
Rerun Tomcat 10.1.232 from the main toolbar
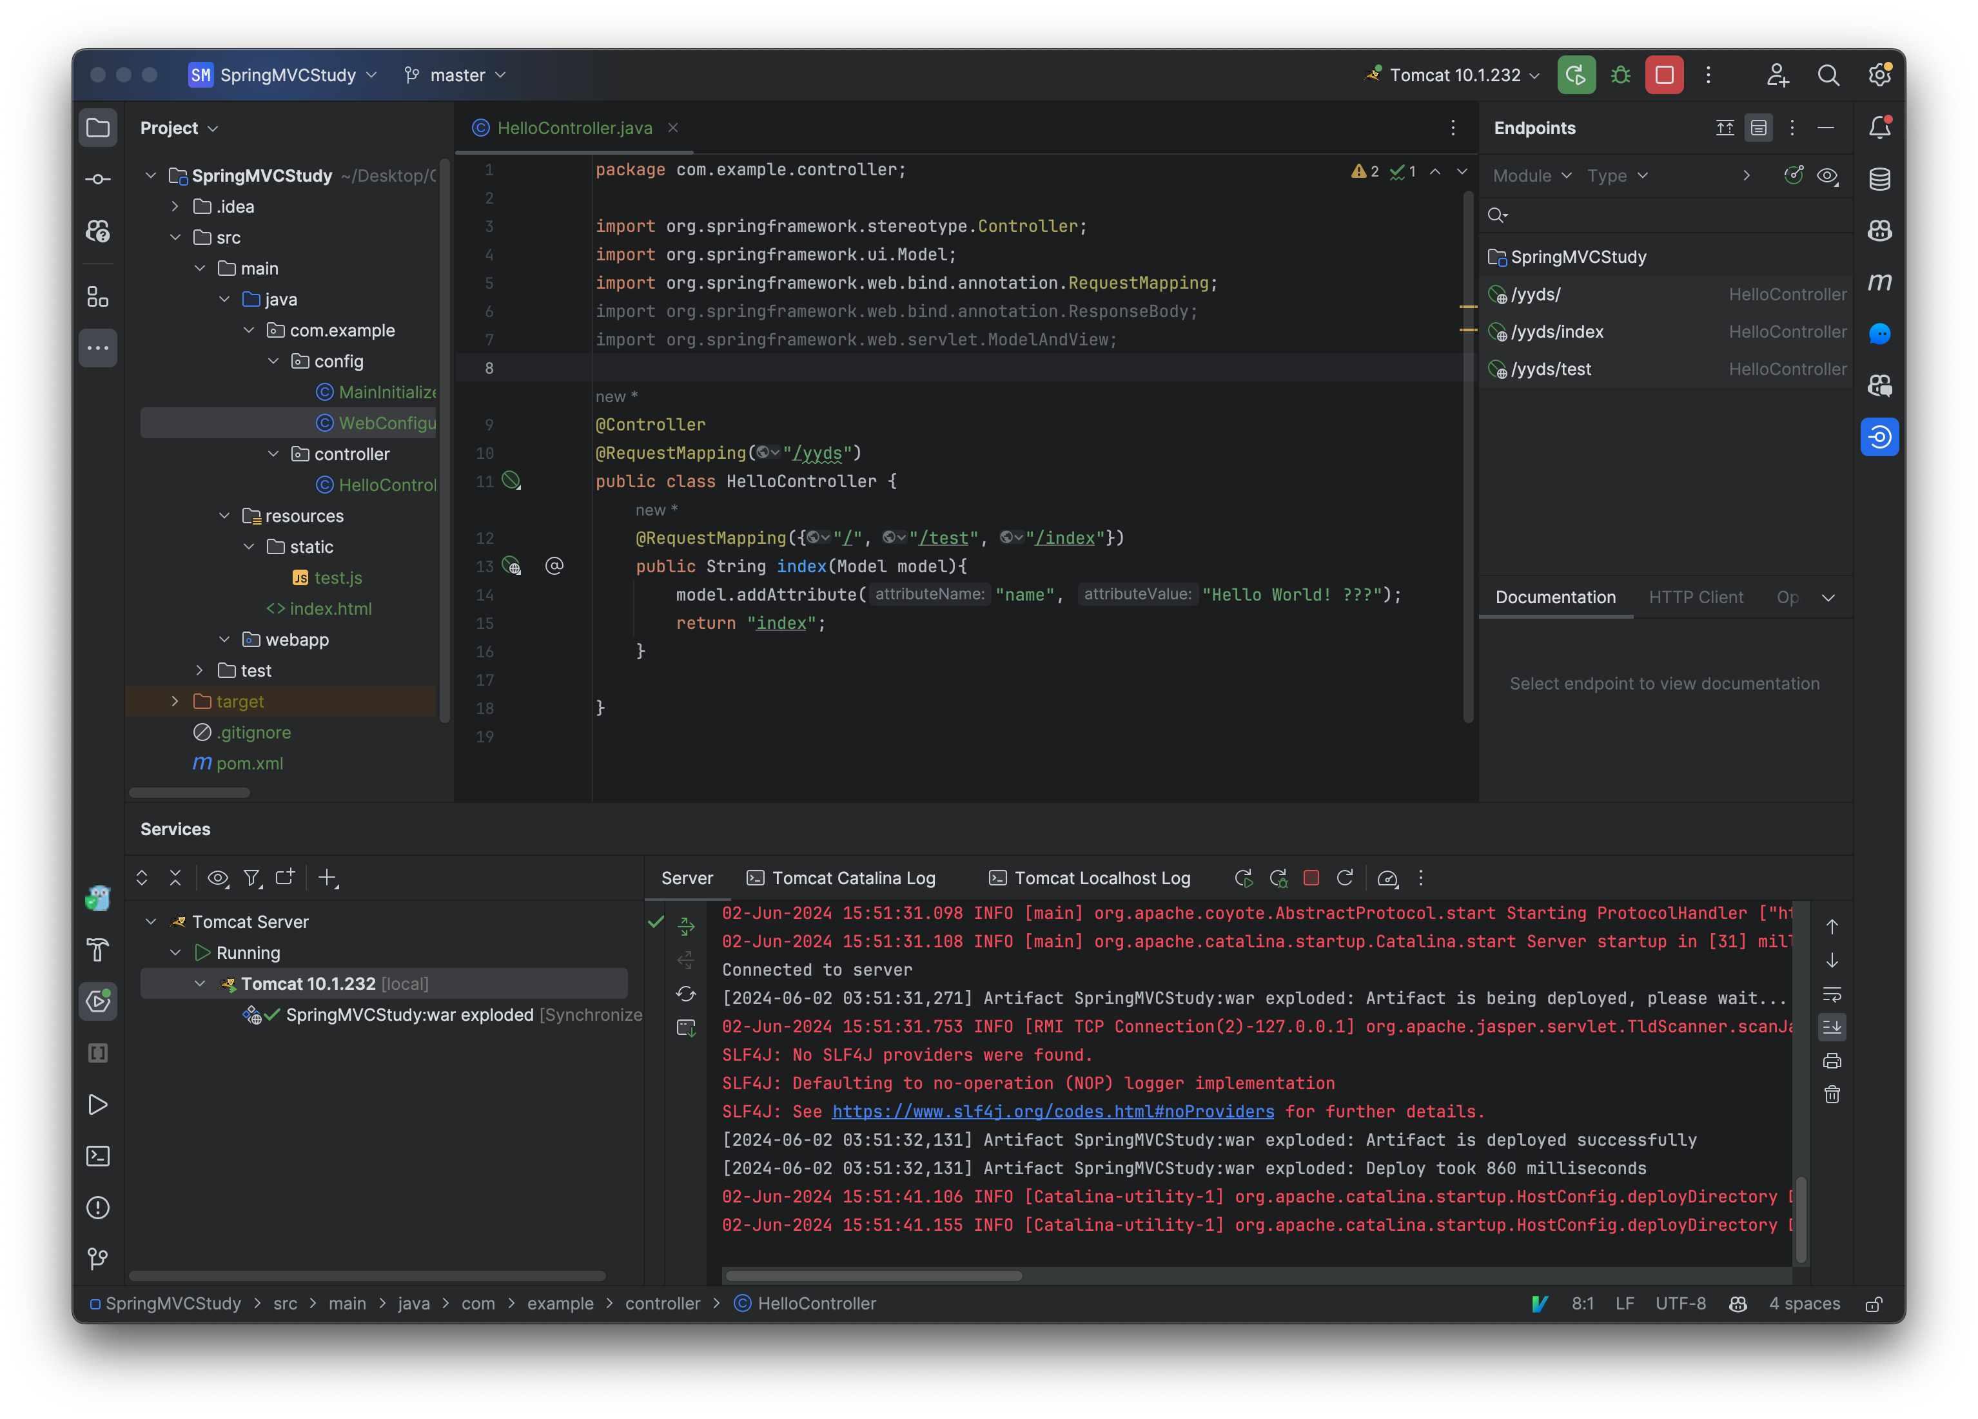[1576, 75]
